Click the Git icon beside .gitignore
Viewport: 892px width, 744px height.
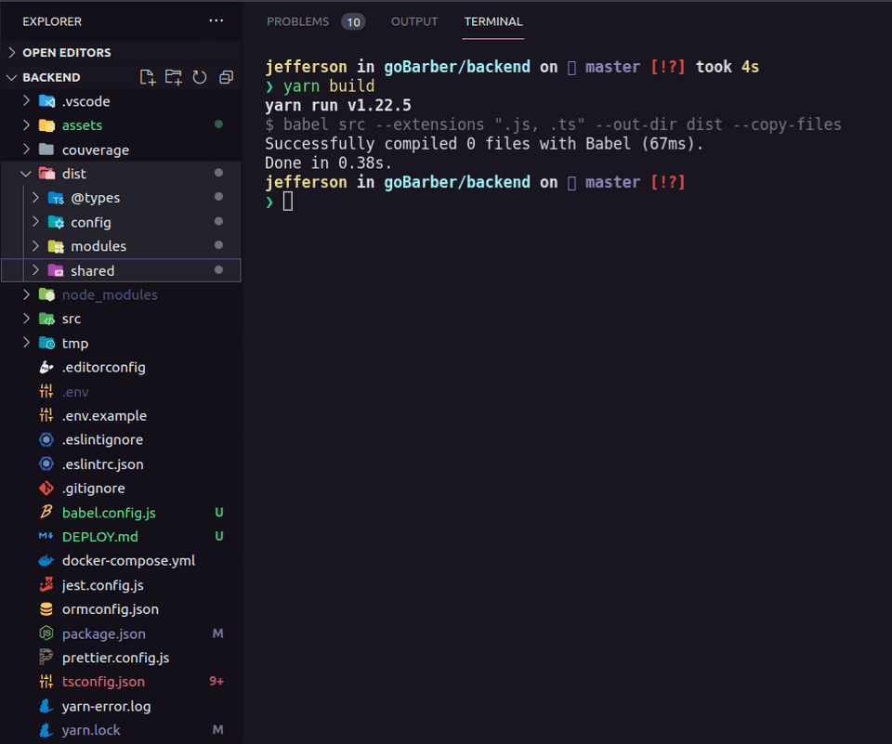click(47, 488)
